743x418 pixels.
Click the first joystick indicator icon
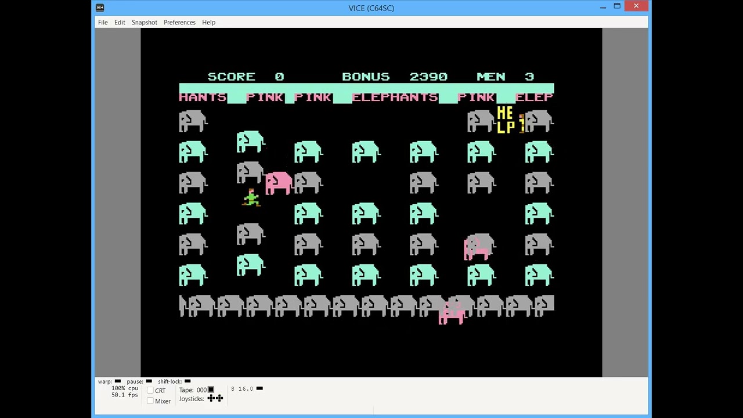tap(211, 398)
